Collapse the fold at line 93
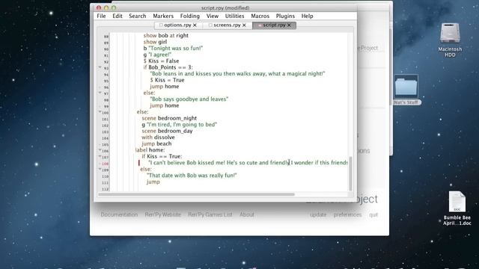The width and height of the screenshot is (479, 269). point(100,67)
